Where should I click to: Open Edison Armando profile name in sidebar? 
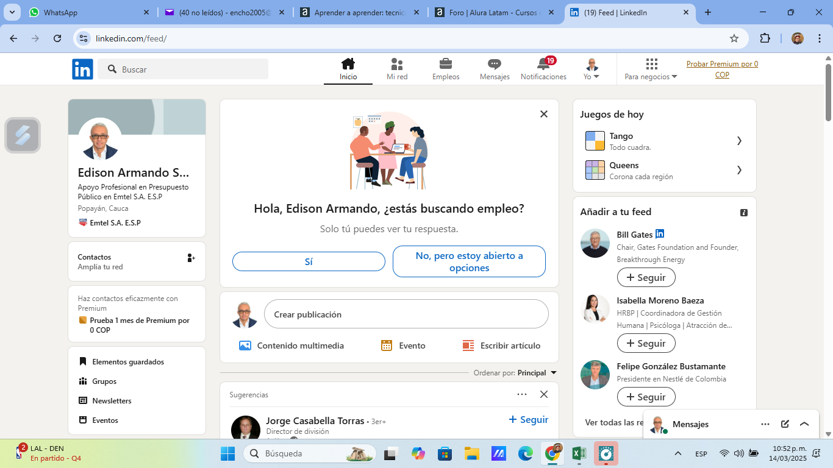point(134,172)
